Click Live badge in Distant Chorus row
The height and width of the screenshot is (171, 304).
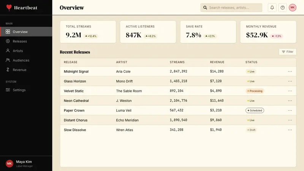[251, 120]
